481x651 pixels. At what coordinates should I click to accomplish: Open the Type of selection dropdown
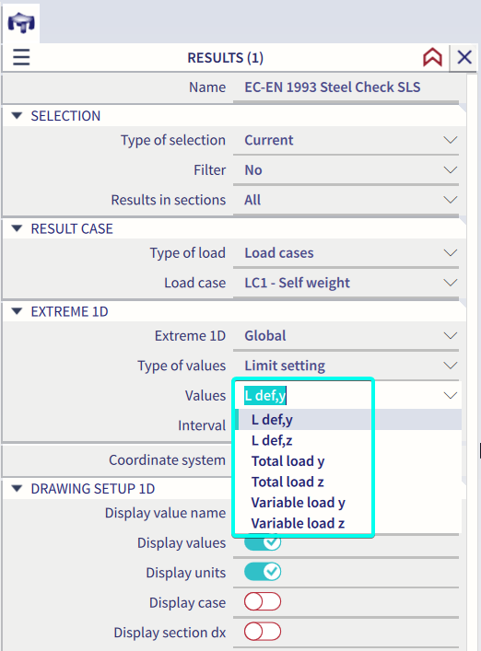click(x=346, y=140)
